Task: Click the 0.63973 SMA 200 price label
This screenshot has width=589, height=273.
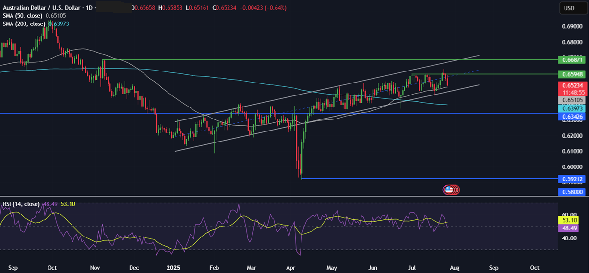Action: click(x=572, y=109)
